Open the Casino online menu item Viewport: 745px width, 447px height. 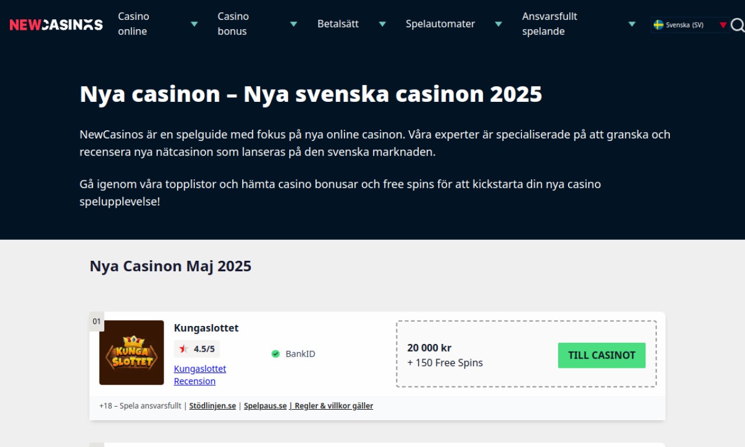pos(134,24)
